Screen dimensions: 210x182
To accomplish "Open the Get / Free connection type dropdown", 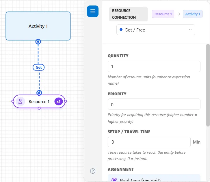I will [156, 30].
